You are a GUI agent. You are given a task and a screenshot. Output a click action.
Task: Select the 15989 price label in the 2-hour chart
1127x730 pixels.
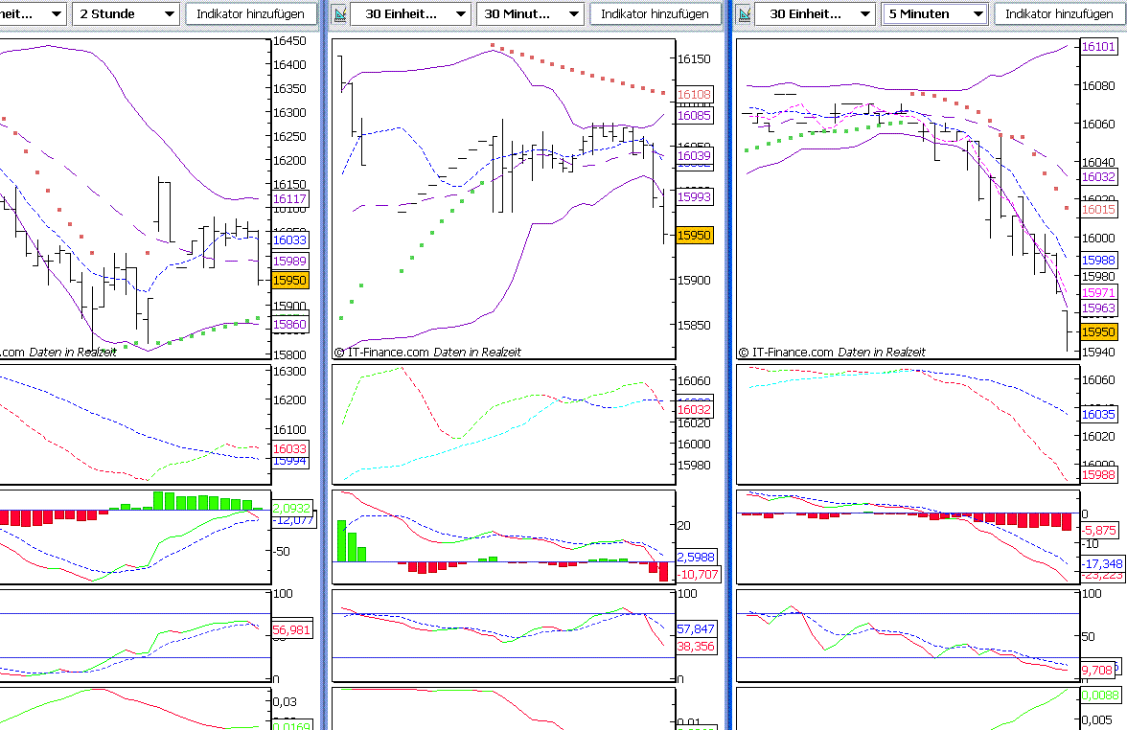(289, 261)
